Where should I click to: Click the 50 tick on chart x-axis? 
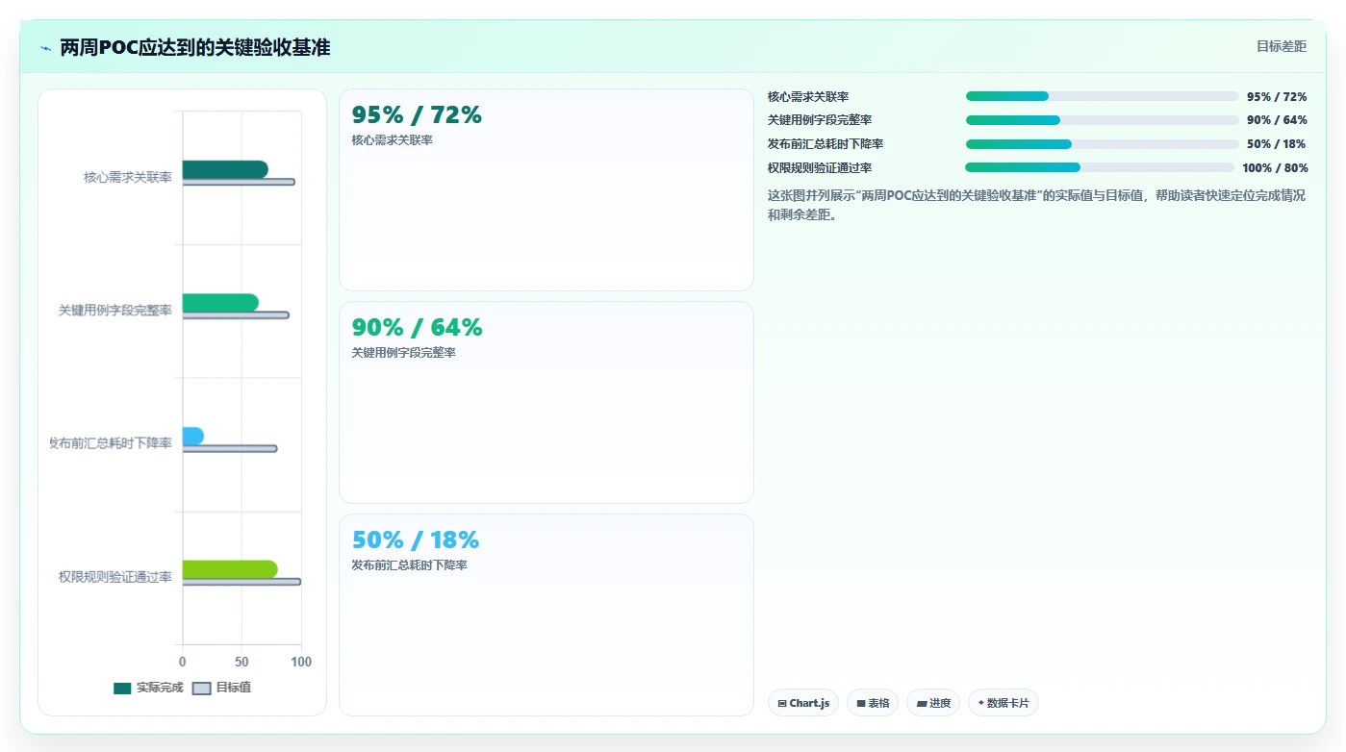(241, 662)
